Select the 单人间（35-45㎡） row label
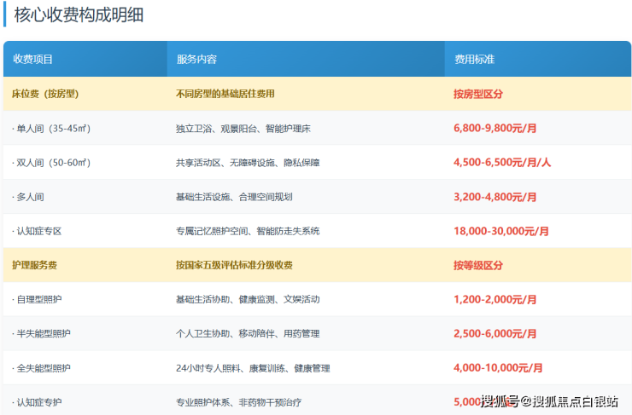 click(x=51, y=129)
